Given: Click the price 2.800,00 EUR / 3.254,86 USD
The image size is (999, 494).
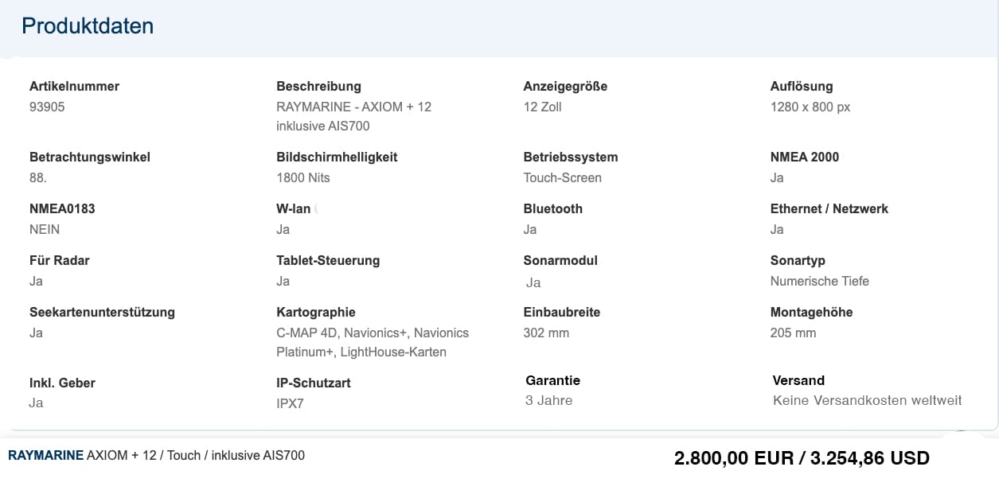Looking at the screenshot, I should 802,458.
